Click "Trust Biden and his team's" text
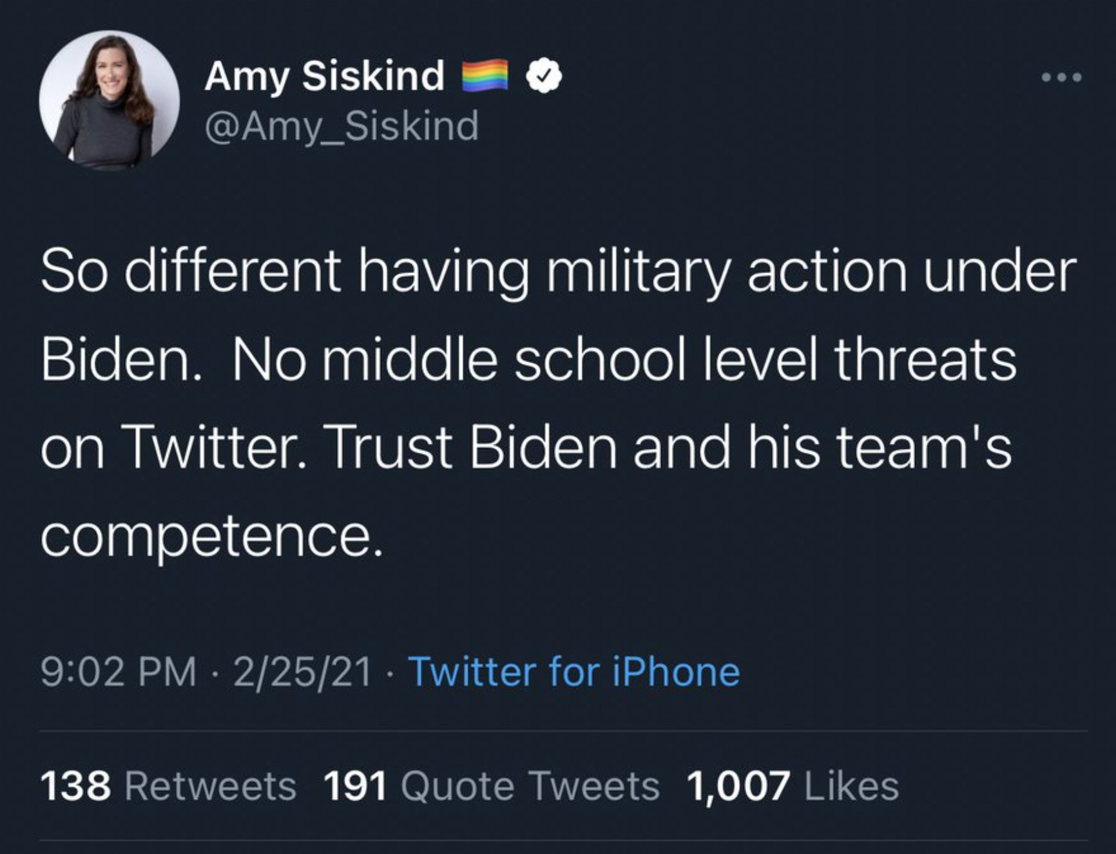This screenshot has width=1116, height=854. 670,447
